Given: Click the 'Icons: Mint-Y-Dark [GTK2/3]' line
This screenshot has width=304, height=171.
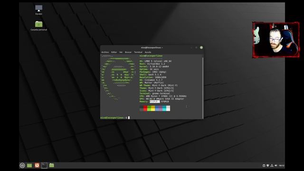Looking at the screenshot, I should 157,91.
